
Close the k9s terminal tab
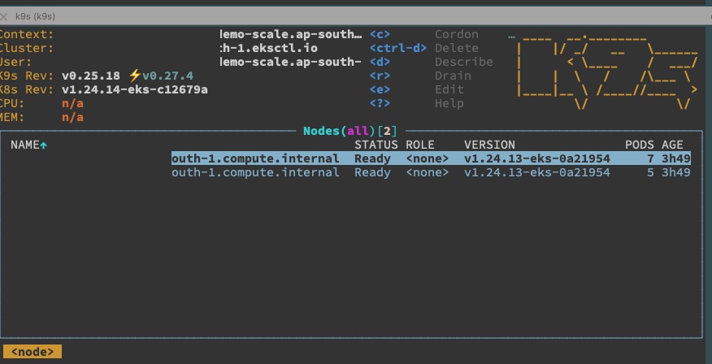3,17
